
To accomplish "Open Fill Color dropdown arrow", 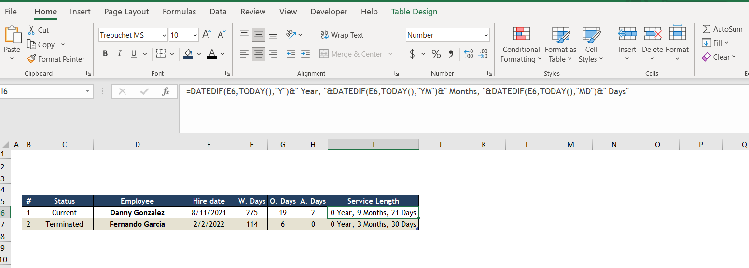I will click(x=199, y=54).
